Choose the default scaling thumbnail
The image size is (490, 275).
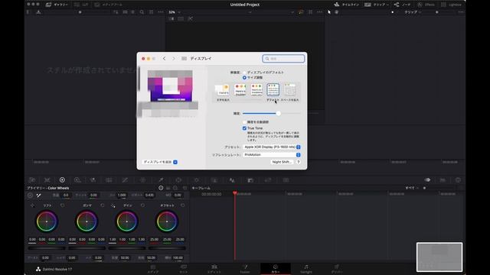273,90
